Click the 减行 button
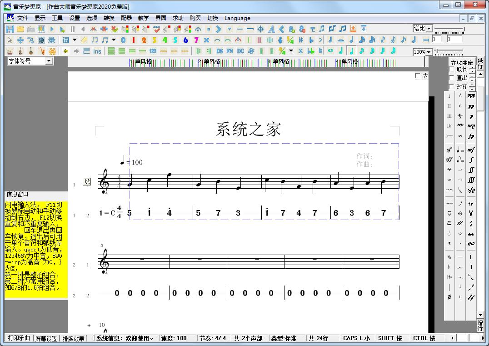The width and height of the screenshot is (489, 346). (x=480, y=63)
